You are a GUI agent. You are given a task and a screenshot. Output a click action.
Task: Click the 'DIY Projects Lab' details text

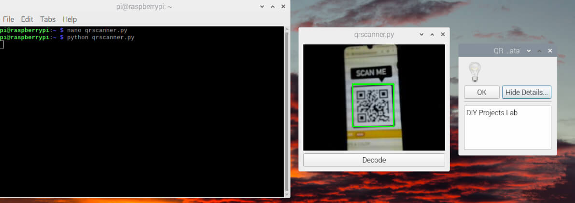(x=491, y=113)
